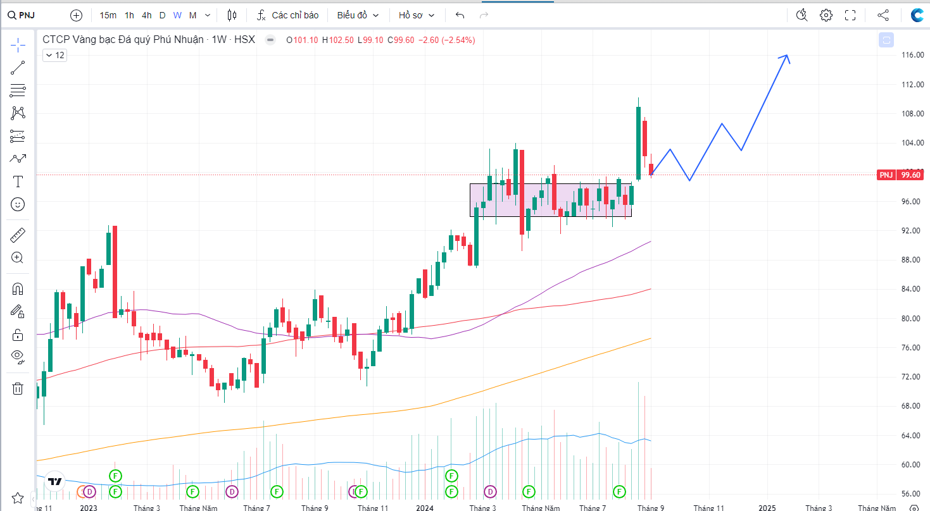Open Các chỉ báo indicators dialog
Image resolution: width=930 pixels, height=511 pixels.
pos(288,15)
